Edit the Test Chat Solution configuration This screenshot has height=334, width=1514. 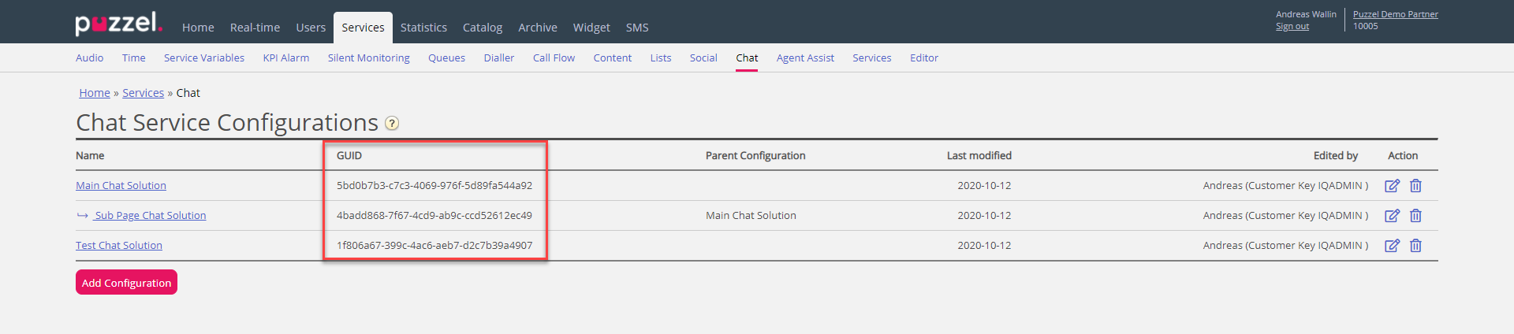(x=1392, y=246)
